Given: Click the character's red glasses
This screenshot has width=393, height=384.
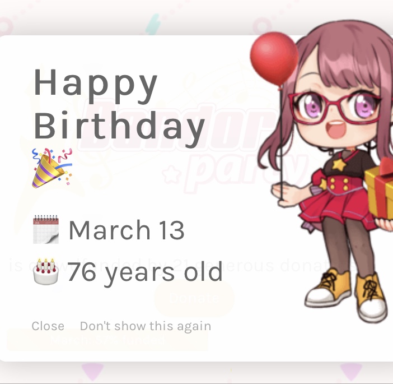Looking at the screenshot, I should coord(336,109).
